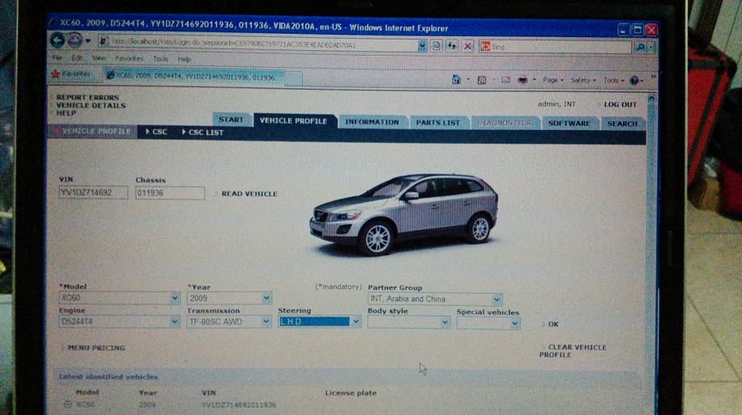
Task: Select the VEHICLE PROFILE main tab
Action: click(x=293, y=120)
